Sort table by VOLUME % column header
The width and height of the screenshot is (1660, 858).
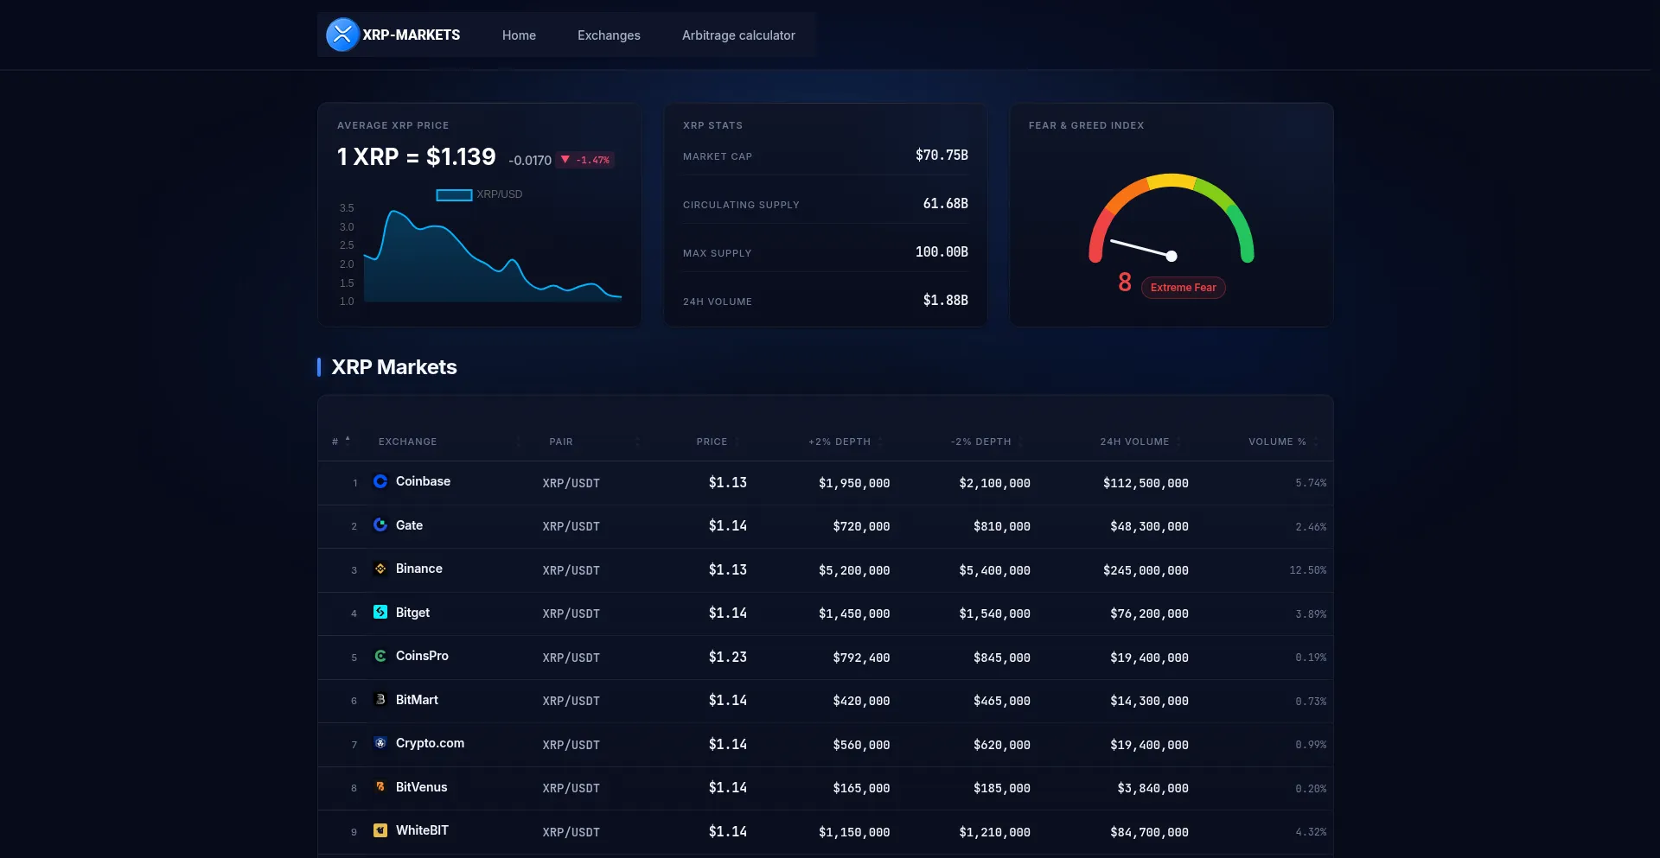pyautogui.click(x=1277, y=442)
